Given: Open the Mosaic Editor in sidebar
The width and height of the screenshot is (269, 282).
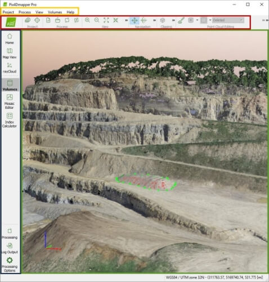Looking at the screenshot, I should [10, 102].
